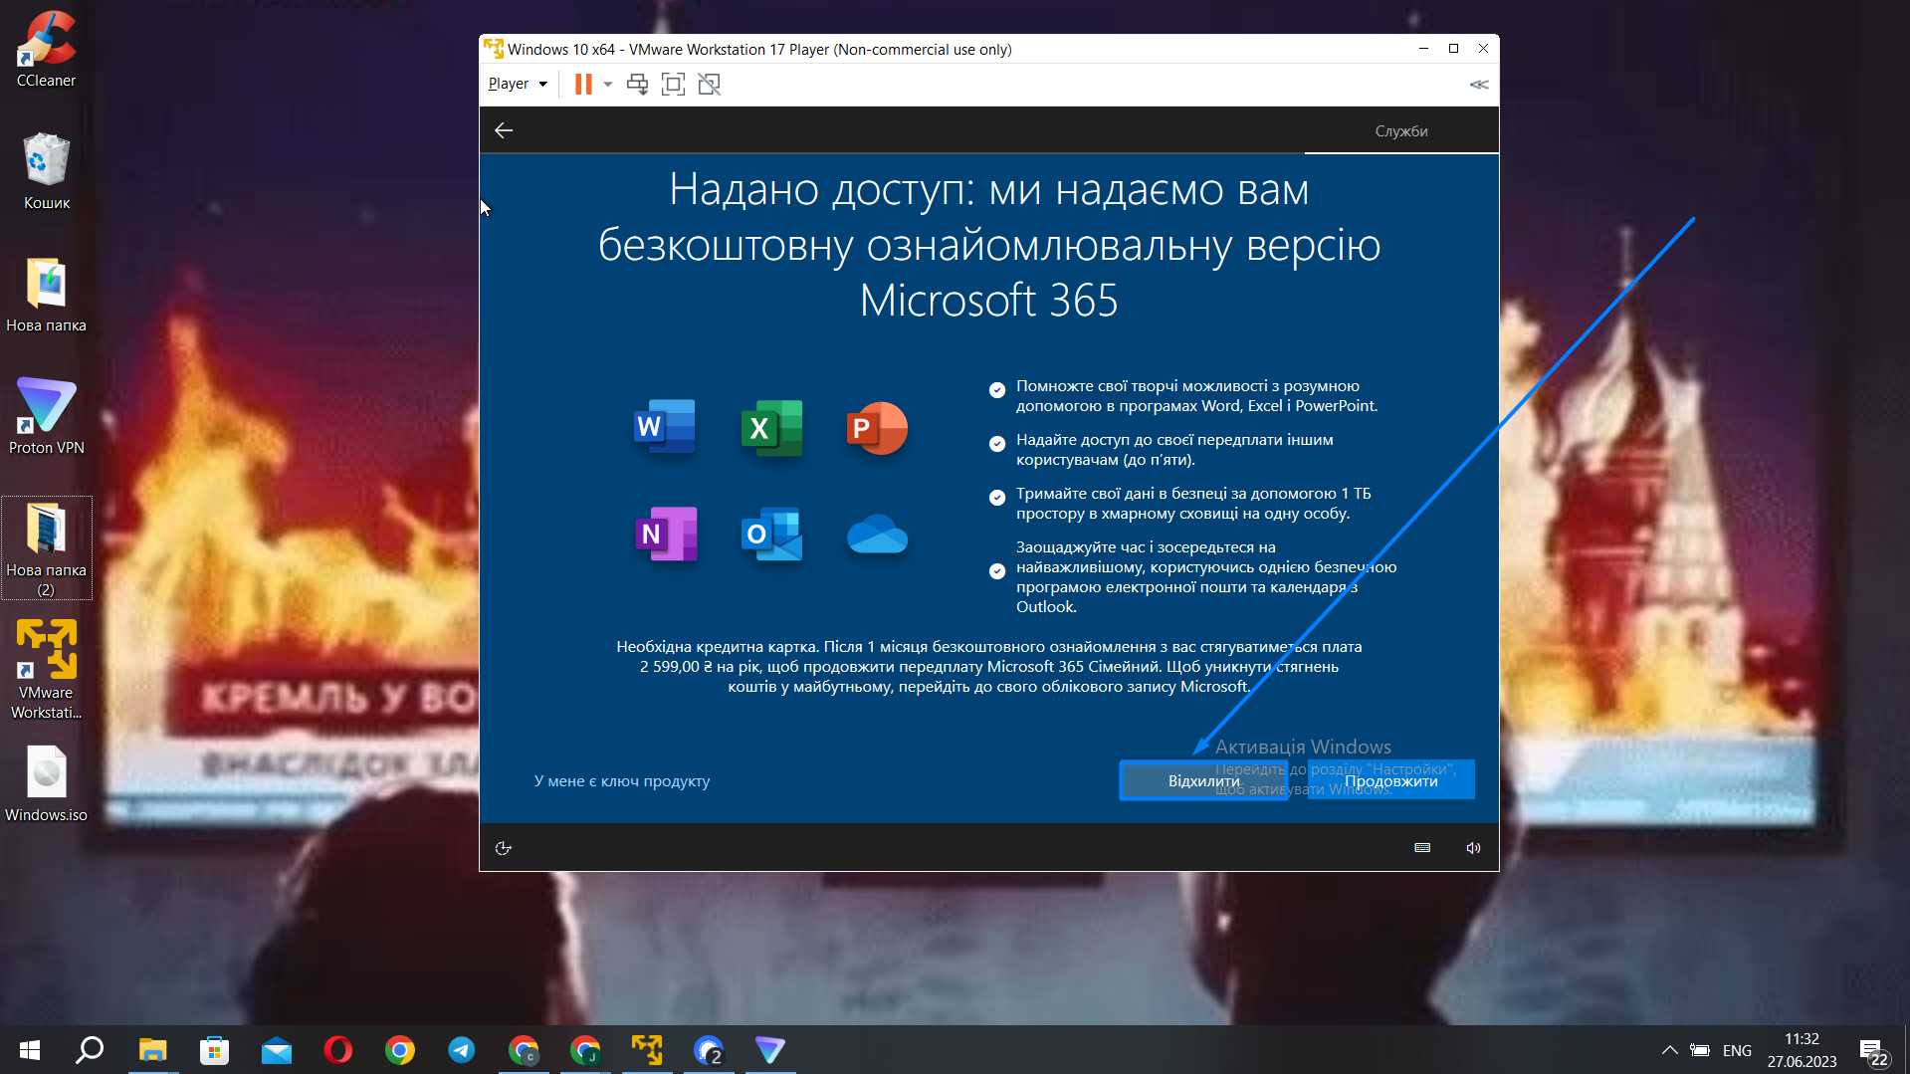This screenshot has height=1074, width=1910.
Task: Switch ENG input language indicator
Action: coord(1737,1051)
